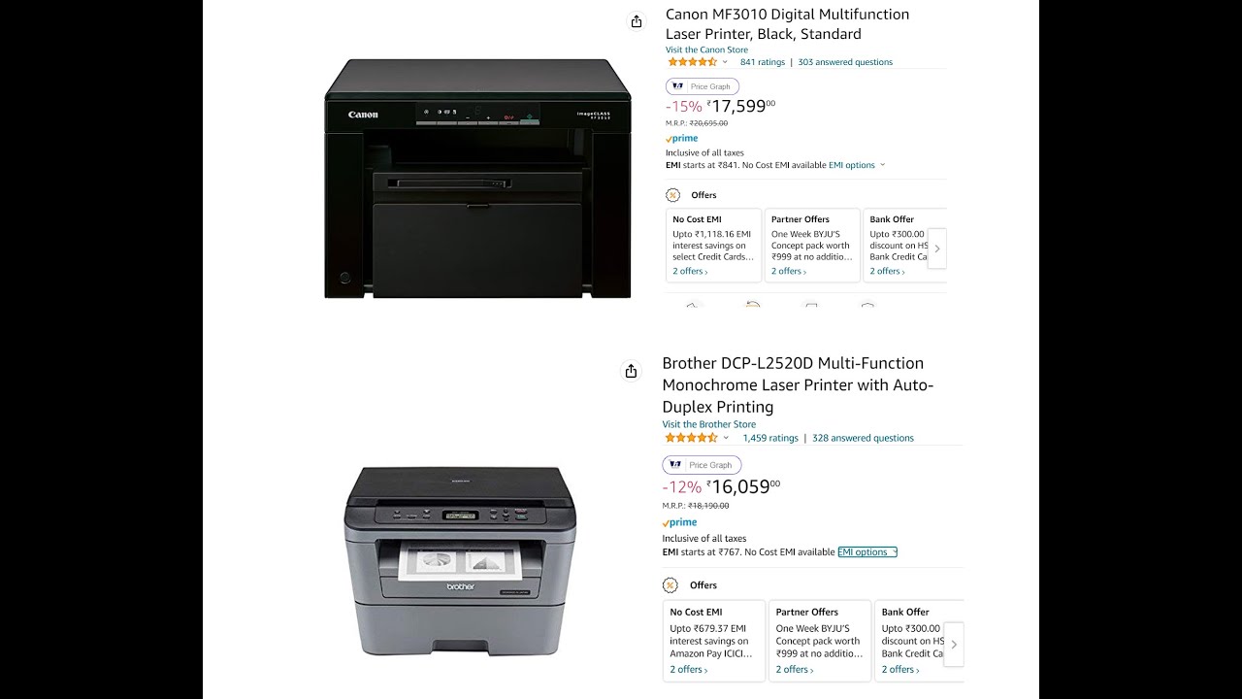Click the Prime logo under Brother price
Image resolution: width=1242 pixels, height=699 pixels.
coord(679,523)
